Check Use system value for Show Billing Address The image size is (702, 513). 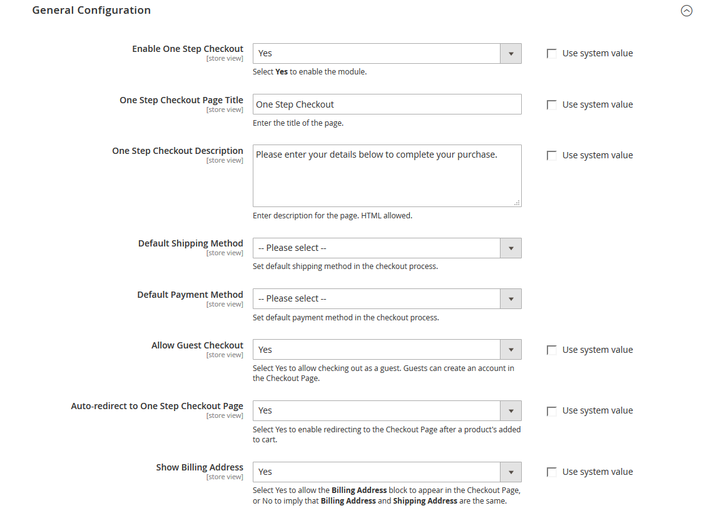(x=552, y=472)
